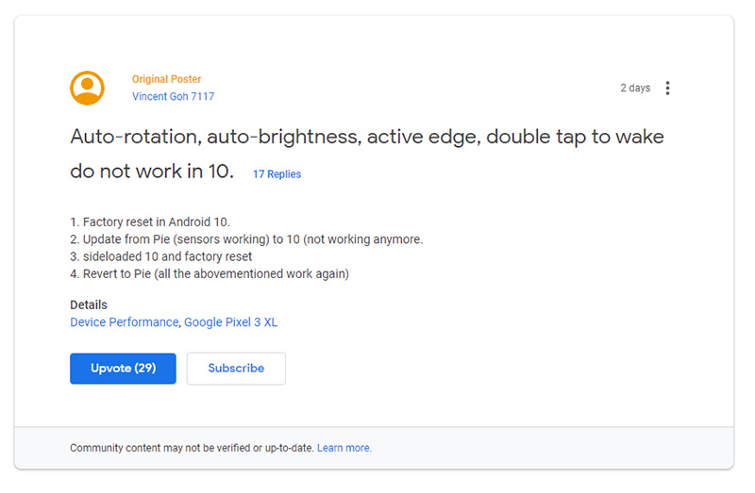This screenshot has height=493, width=755.
Task: Click the words 'do not work in 10.'
Action: (x=152, y=172)
